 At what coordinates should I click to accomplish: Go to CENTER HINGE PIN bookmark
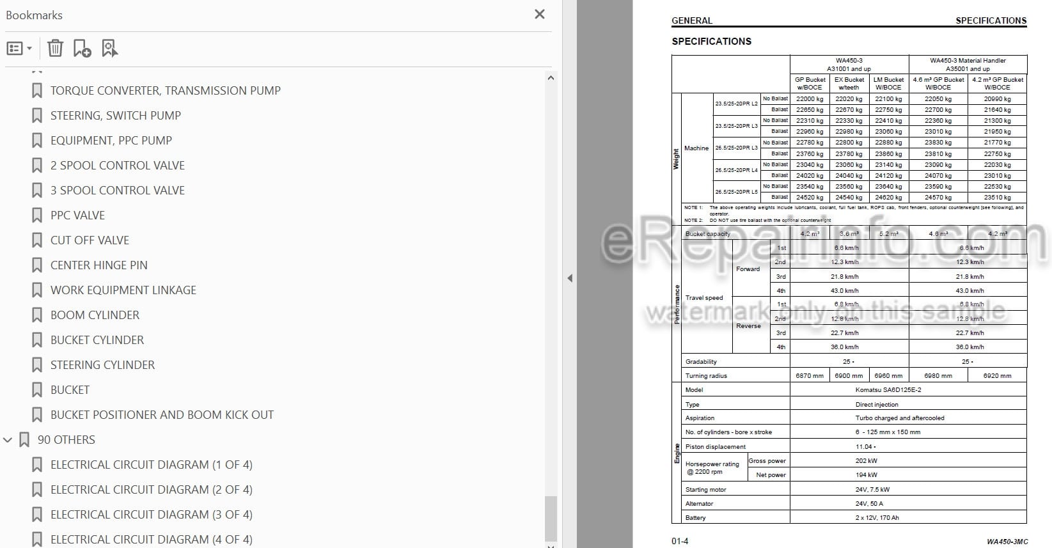click(x=99, y=265)
